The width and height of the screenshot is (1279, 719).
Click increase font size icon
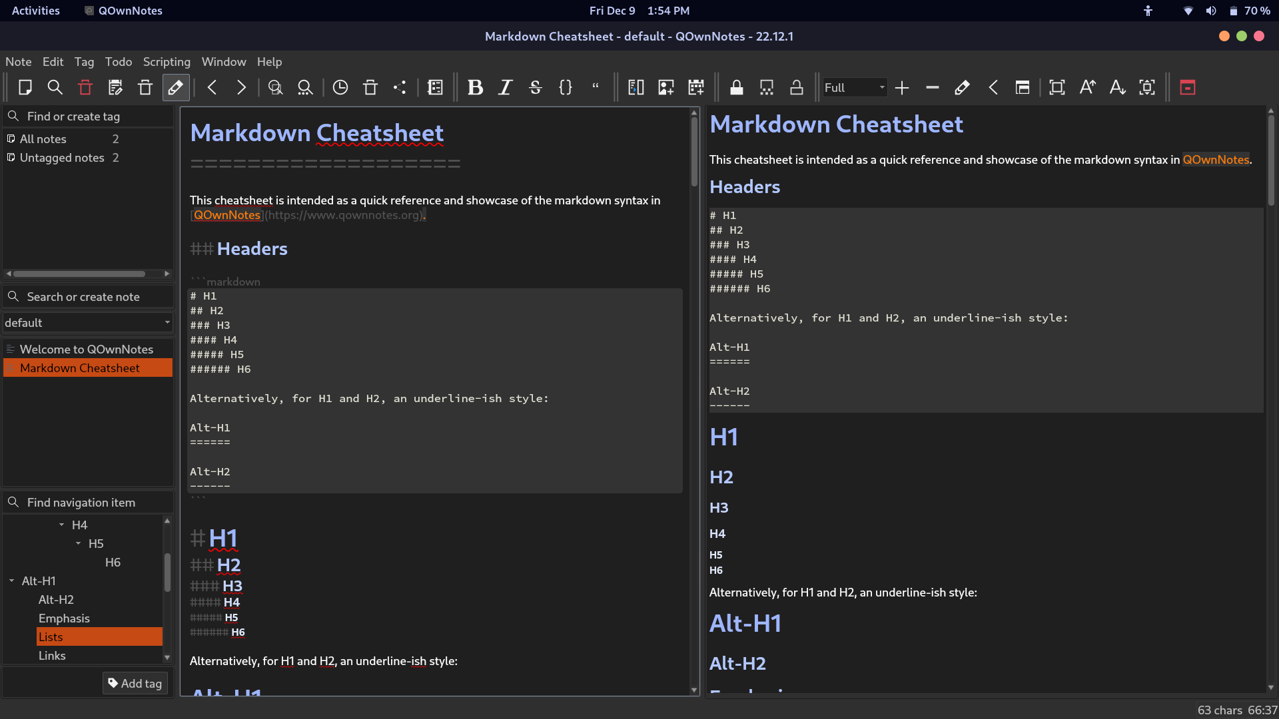[1087, 87]
